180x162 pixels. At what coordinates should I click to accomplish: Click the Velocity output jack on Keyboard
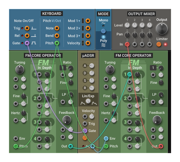(x=88, y=43)
